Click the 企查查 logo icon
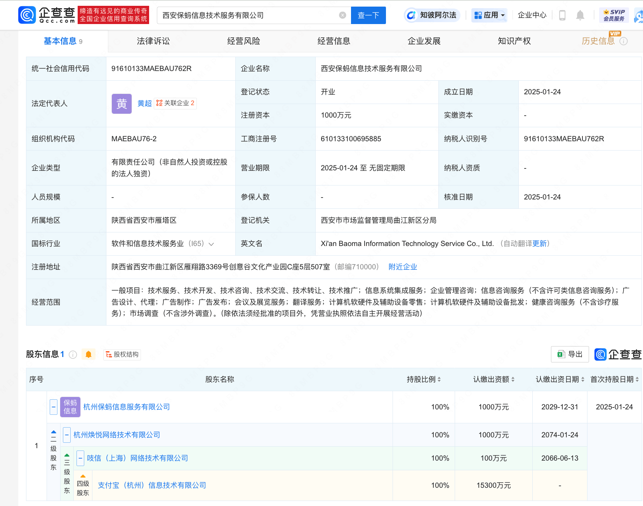This screenshot has height=506, width=643. [26, 15]
